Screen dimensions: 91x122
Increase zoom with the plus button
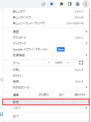(x=68, y=63)
